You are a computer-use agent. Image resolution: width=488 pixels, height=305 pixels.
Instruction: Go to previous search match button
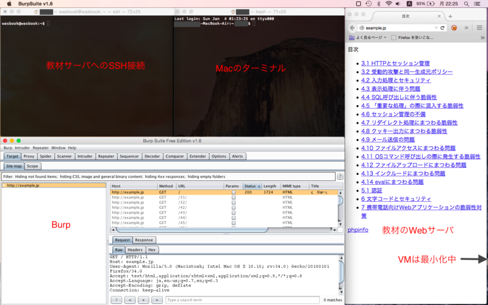point(130,300)
